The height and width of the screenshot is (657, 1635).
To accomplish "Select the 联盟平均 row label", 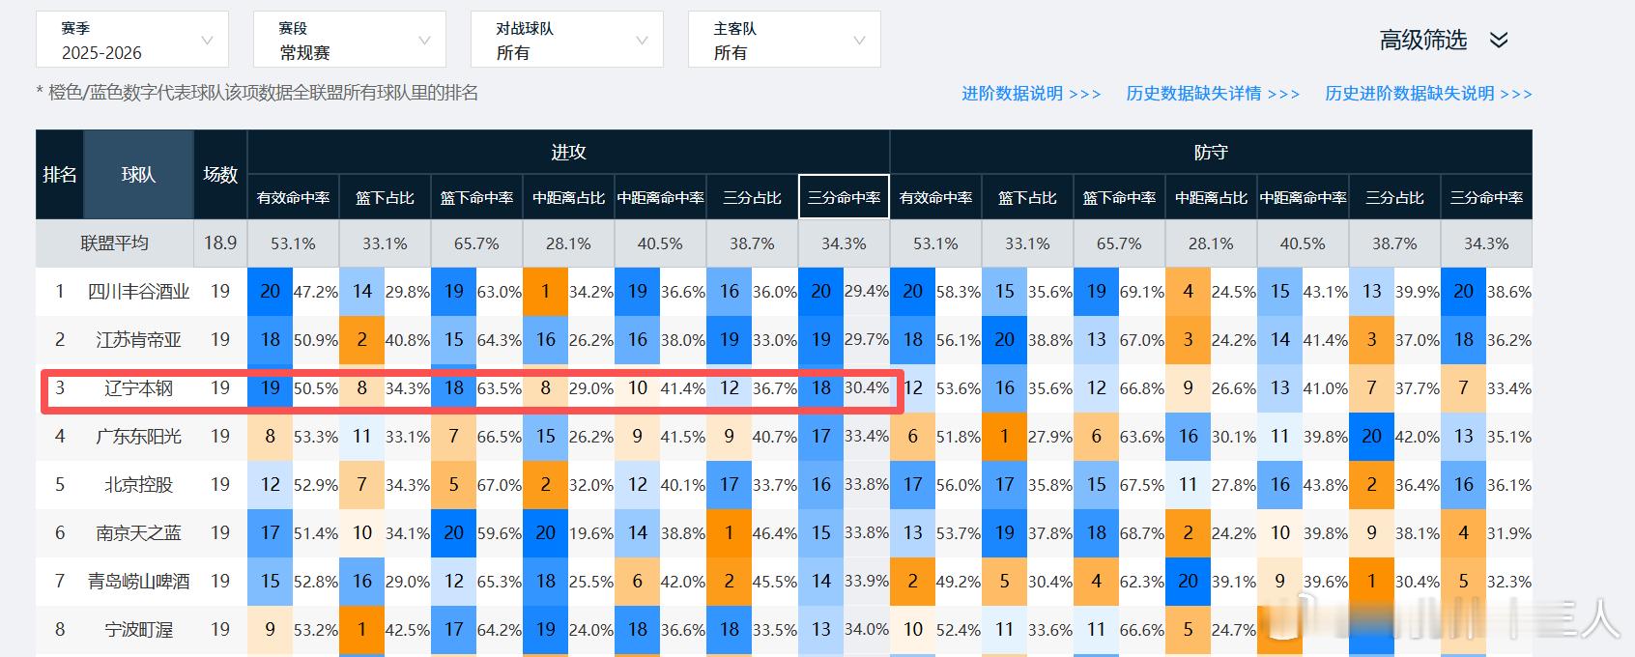I will pos(114,243).
